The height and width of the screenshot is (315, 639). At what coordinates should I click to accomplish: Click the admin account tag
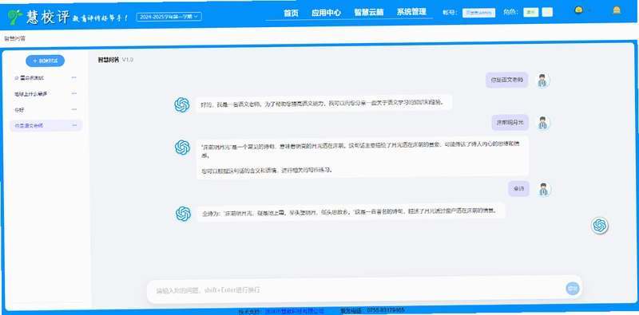478,13
